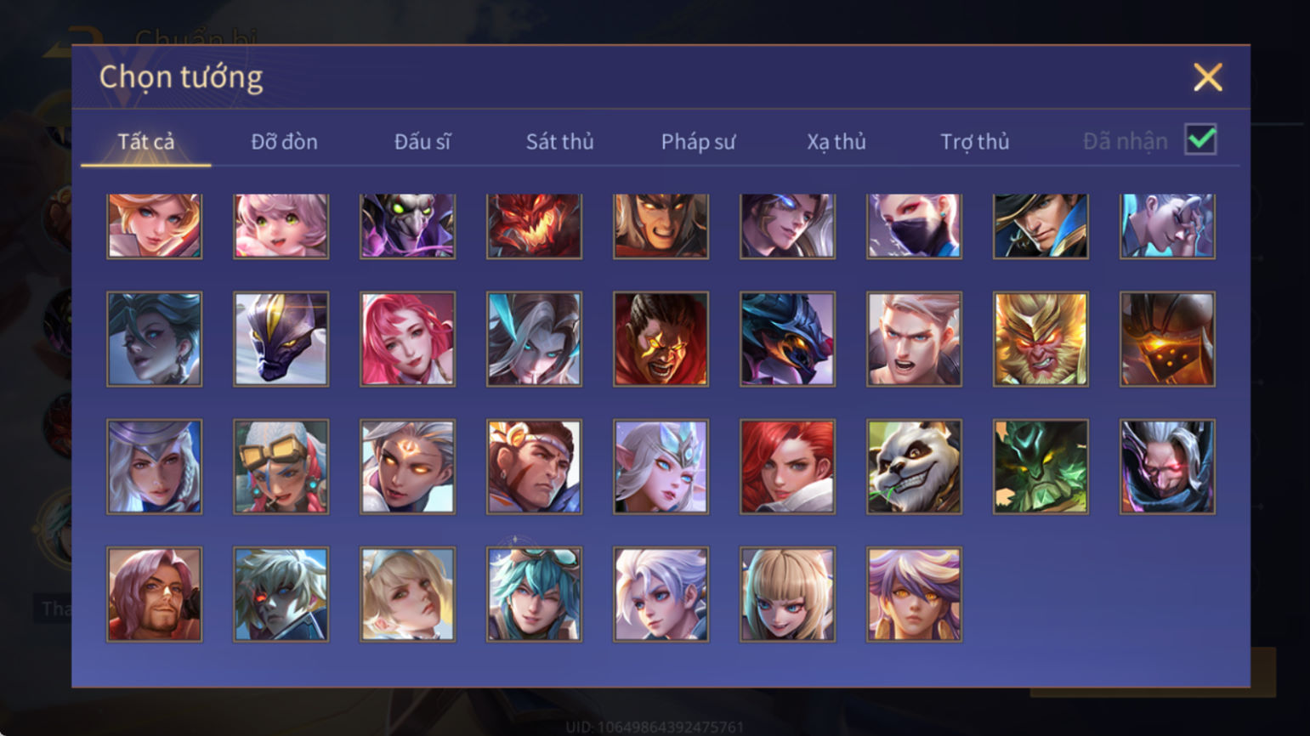Close the Chọn tướng dialog

(1207, 77)
